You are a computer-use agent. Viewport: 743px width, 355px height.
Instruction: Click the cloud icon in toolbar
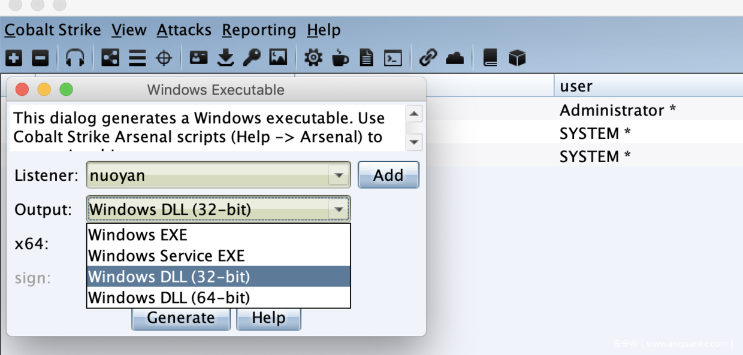click(455, 58)
